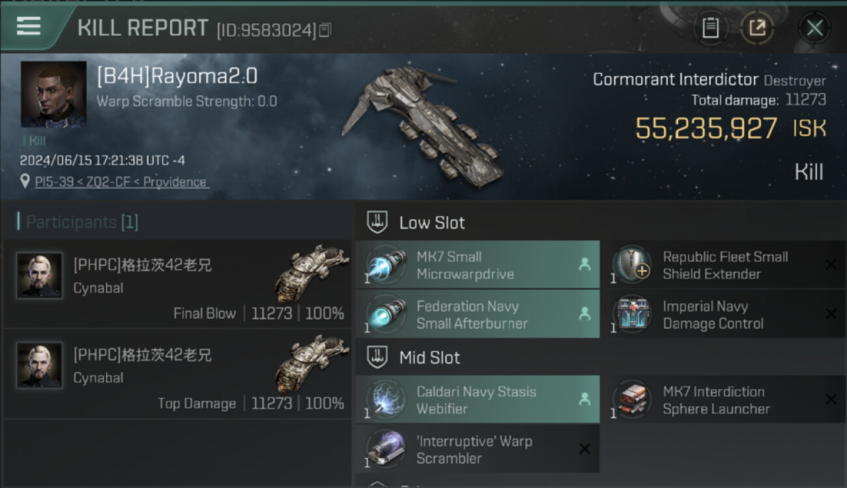Select the Imperial Navy Damage Control icon
Viewport: 847px width, 488px height.
click(632, 314)
